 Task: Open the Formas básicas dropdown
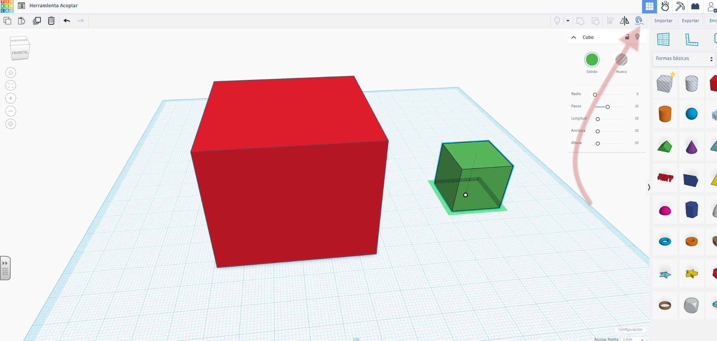(x=684, y=58)
